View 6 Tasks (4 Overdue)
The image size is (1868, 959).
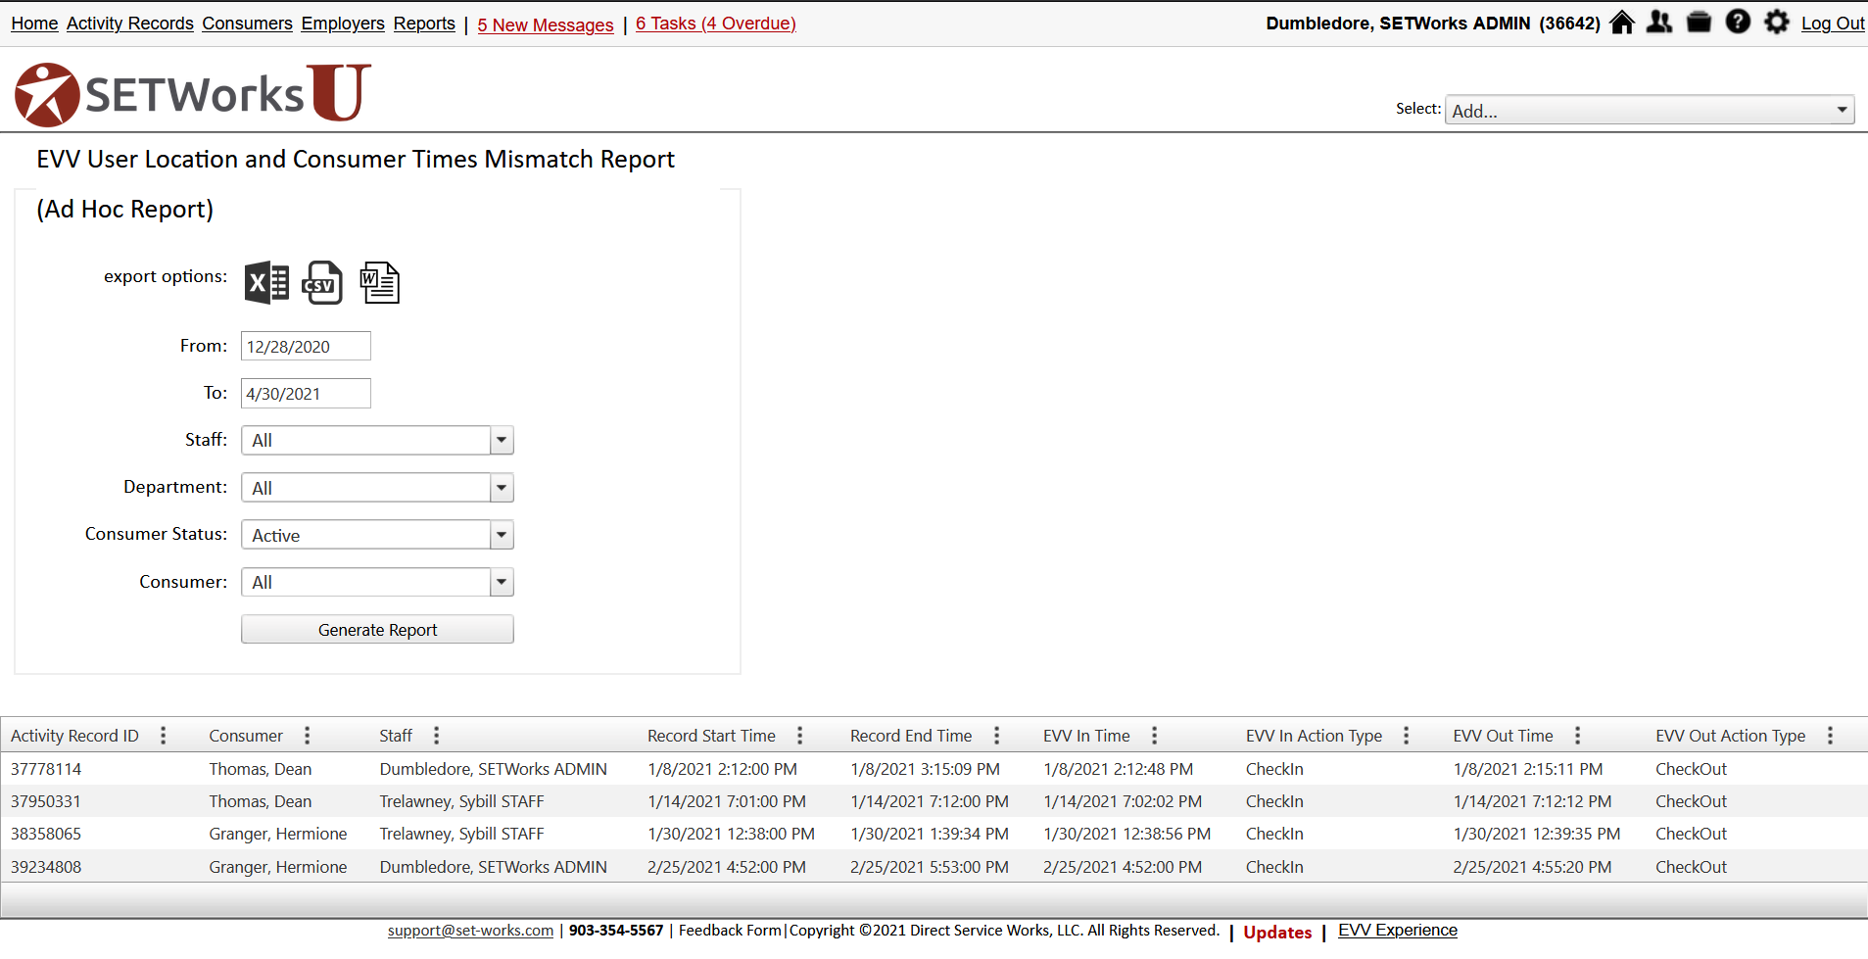point(716,24)
